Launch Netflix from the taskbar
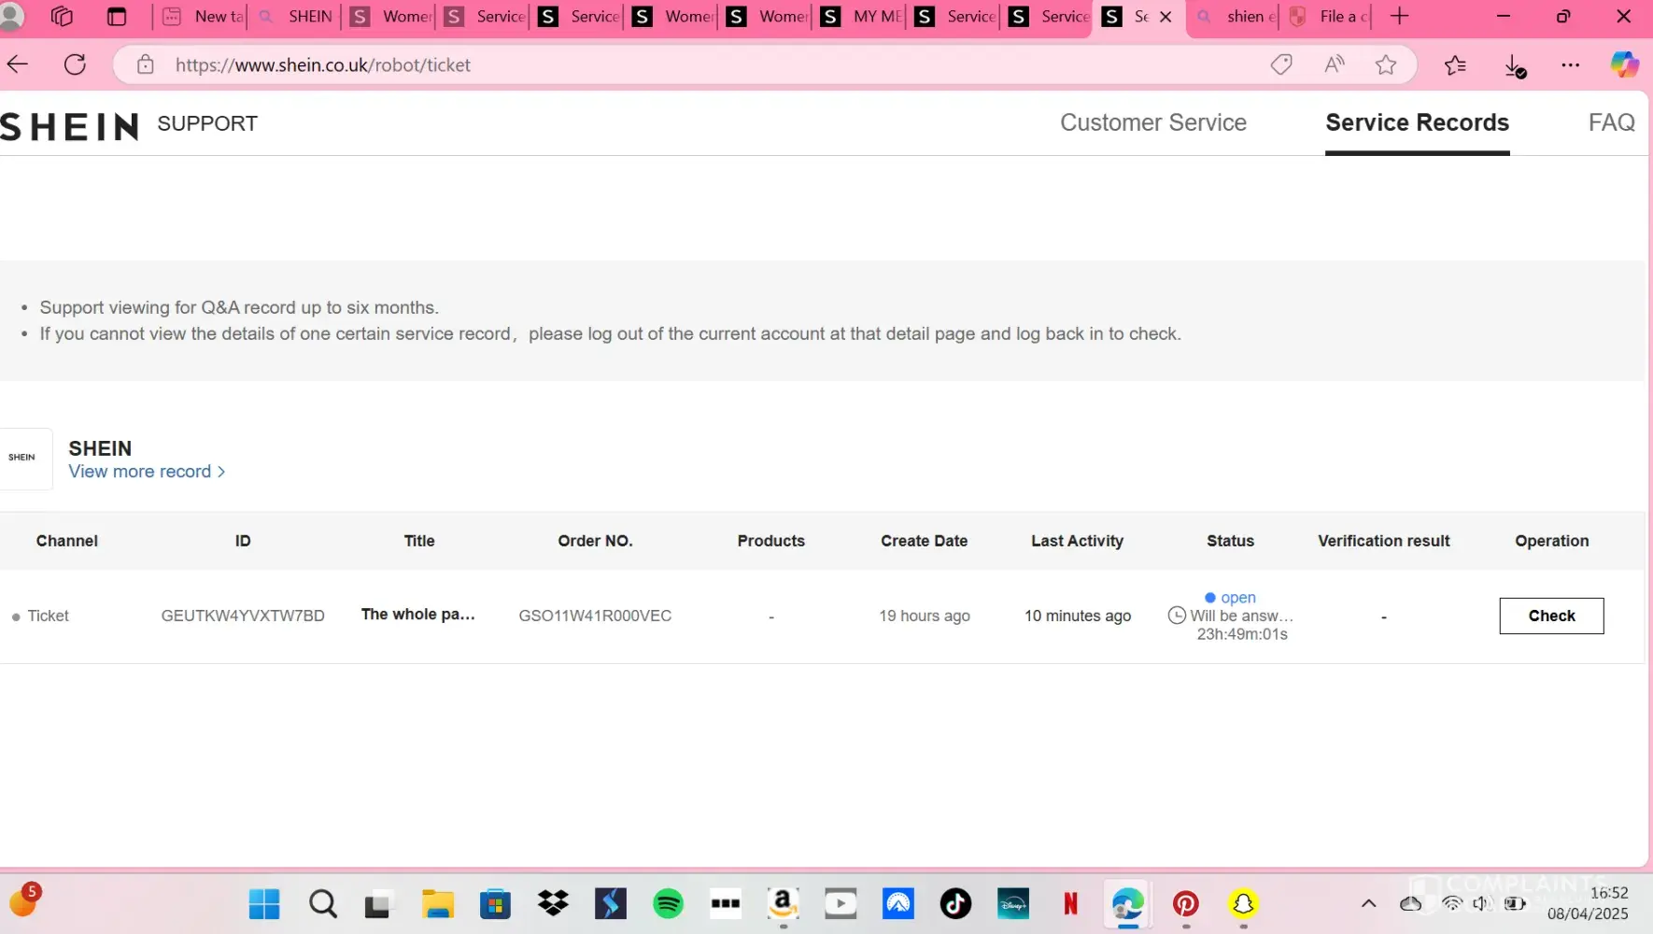The height and width of the screenshot is (934, 1653). 1070,903
